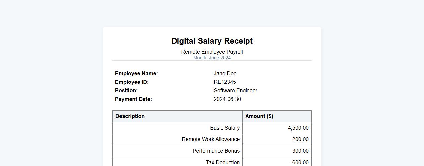Click the Digital Salary Receipt heading
Viewport: 424px width, 166px height.
point(212,41)
